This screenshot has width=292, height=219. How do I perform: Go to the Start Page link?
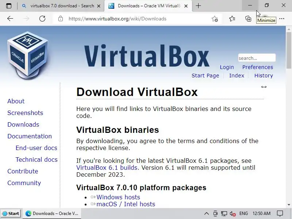click(x=205, y=76)
